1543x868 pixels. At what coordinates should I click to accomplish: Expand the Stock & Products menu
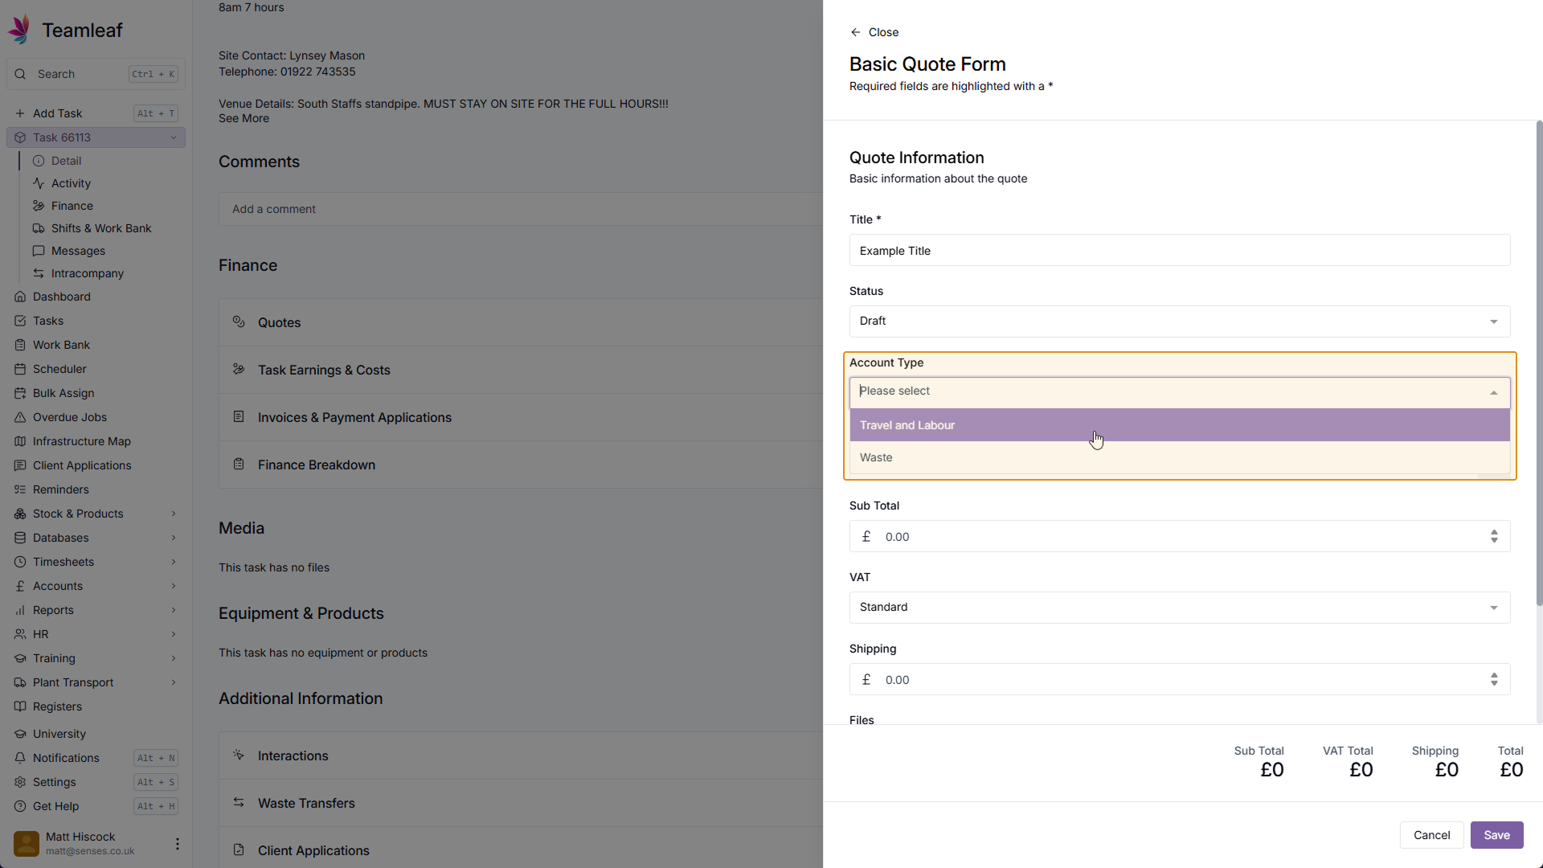(x=174, y=514)
